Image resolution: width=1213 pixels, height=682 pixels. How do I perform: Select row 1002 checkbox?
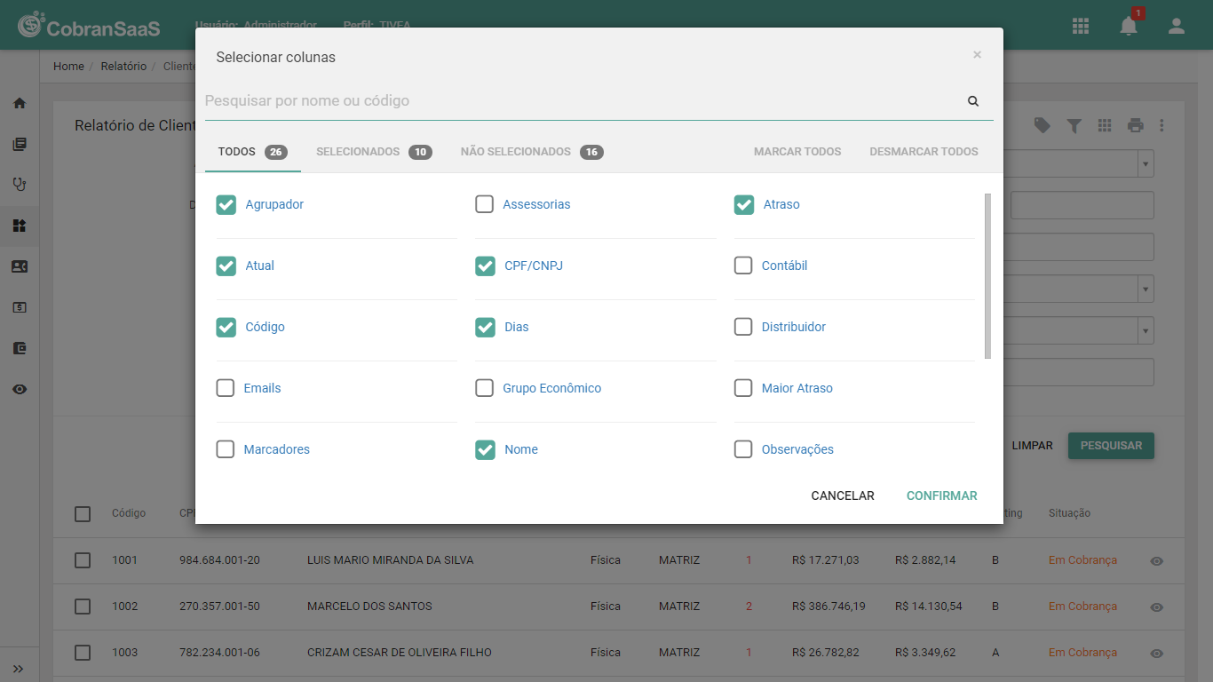pos(83,607)
